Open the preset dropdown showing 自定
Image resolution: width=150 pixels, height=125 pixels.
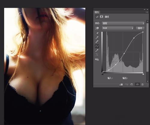[123, 23]
